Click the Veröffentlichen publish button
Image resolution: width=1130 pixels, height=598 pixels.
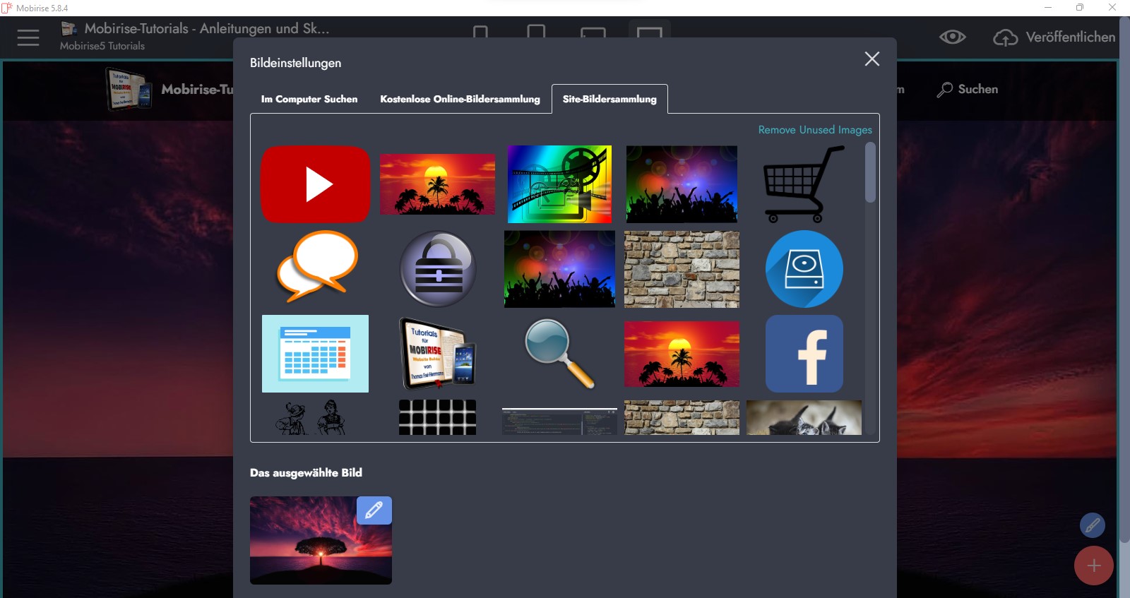[x=1054, y=37]
